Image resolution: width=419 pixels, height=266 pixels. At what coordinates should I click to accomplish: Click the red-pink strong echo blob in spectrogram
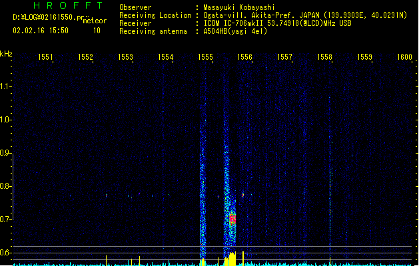pos(232,219)
